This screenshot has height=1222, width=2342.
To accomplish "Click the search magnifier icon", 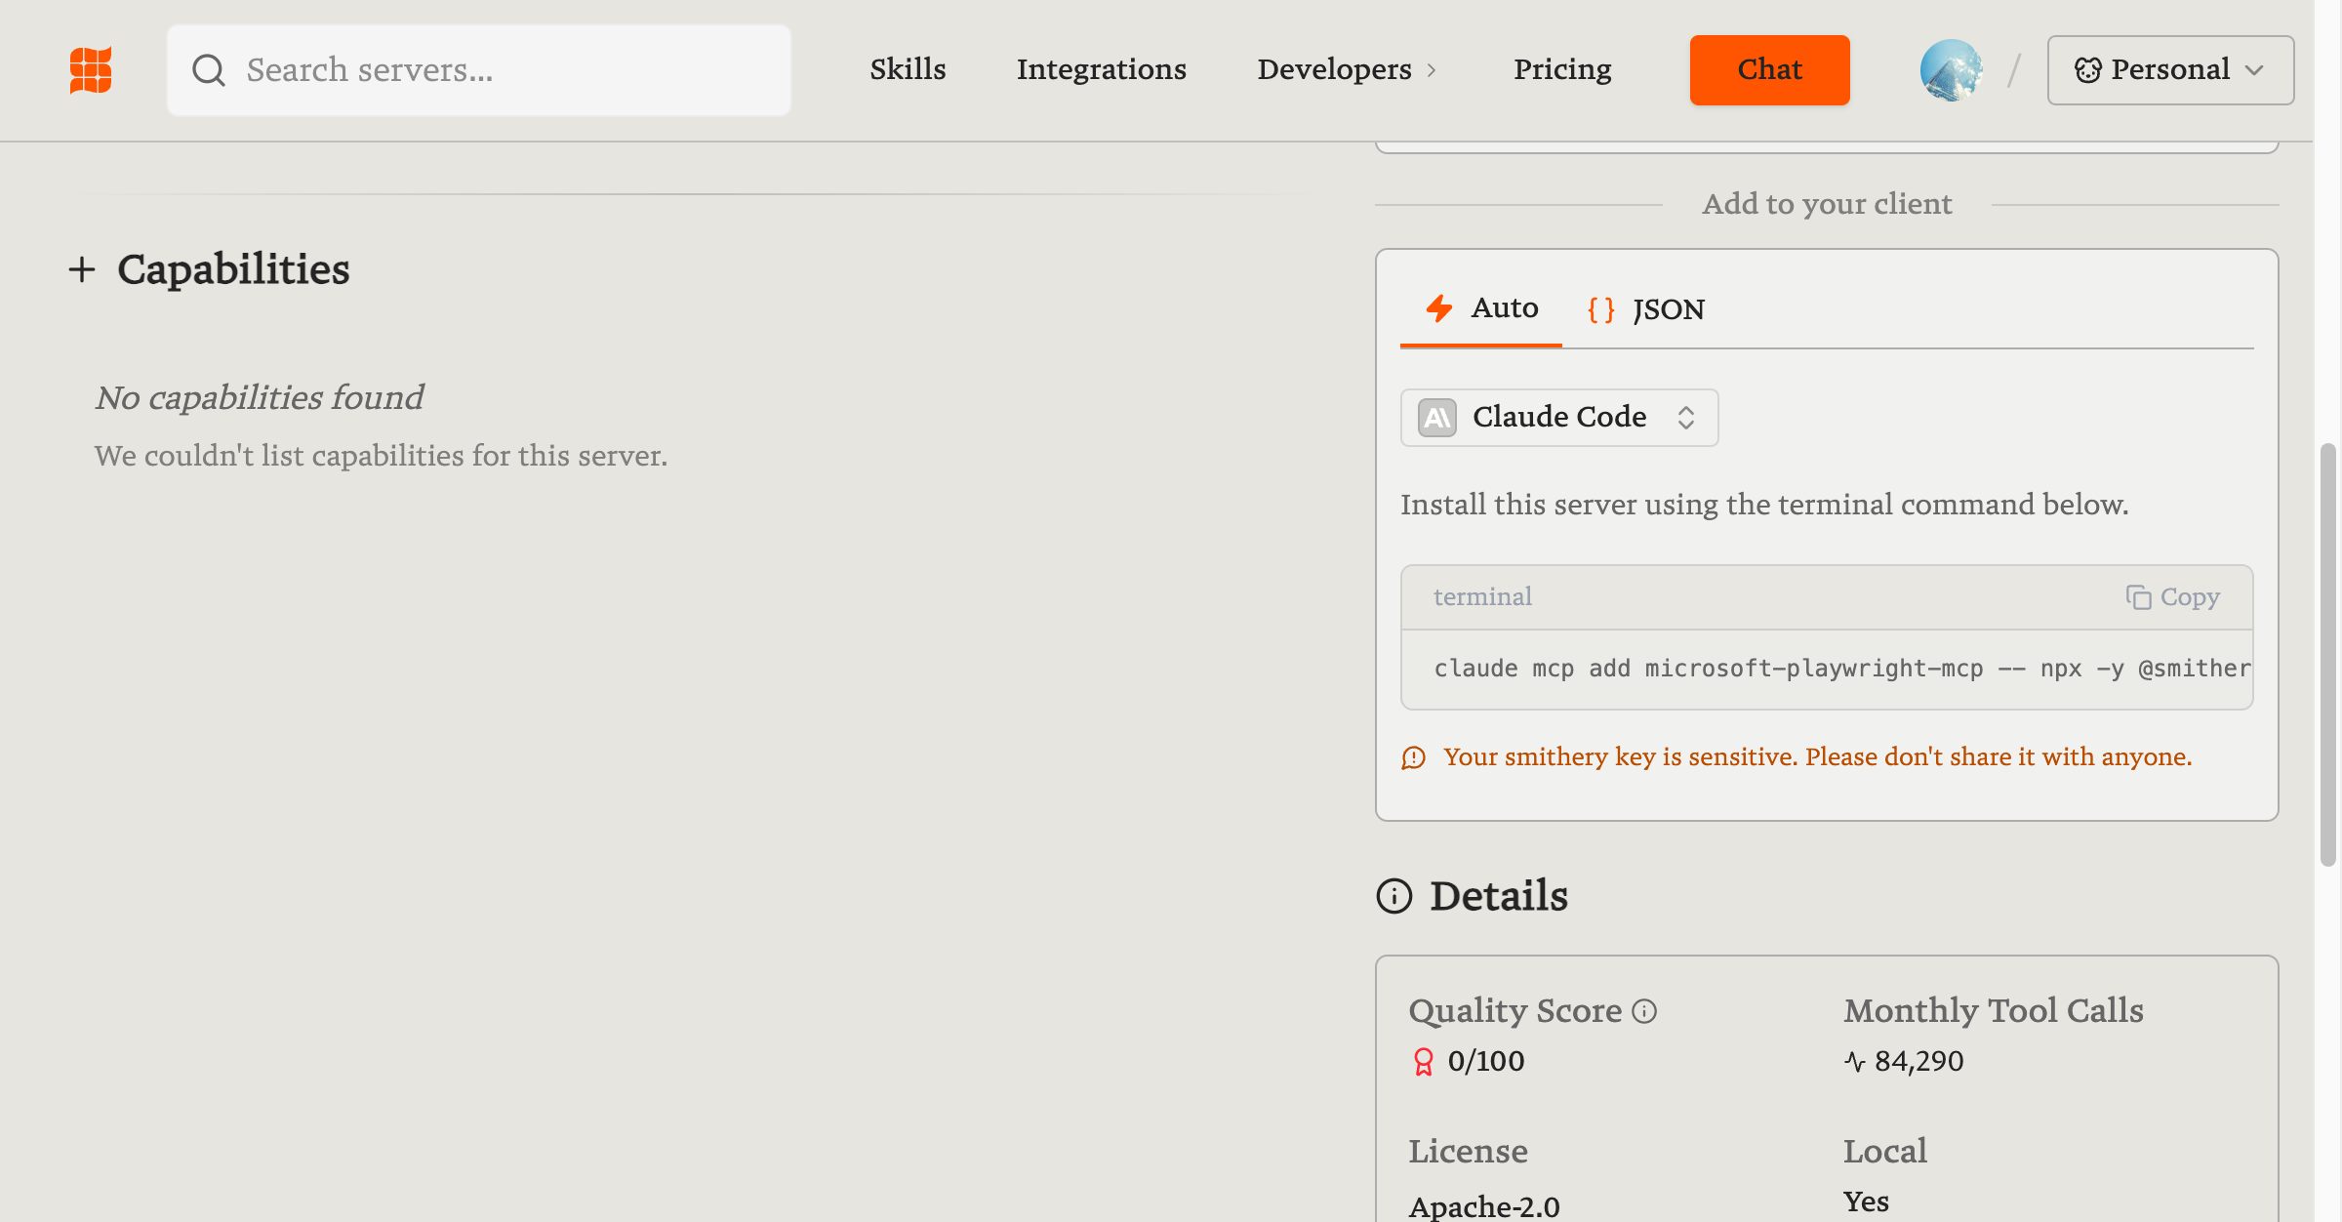I will [208, 70].
